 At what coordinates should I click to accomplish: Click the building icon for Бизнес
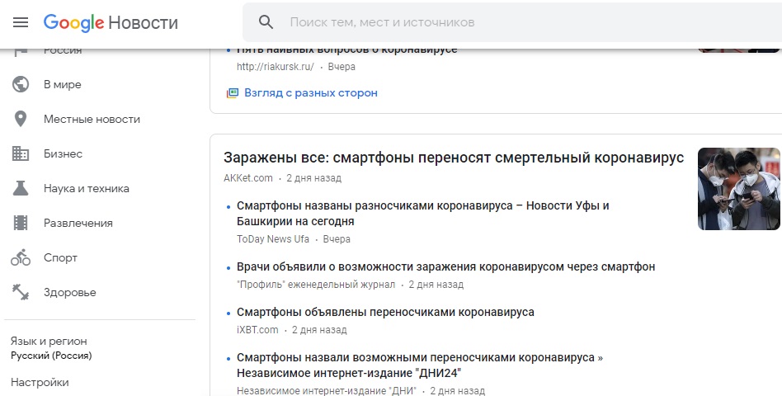pyautogui.click(x=21, y=153)
